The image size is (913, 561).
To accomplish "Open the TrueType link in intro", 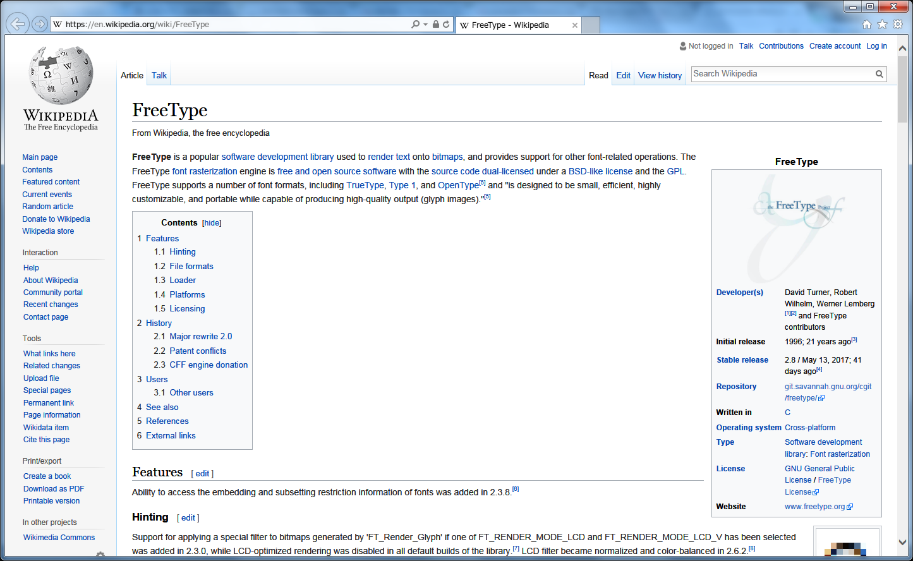I will pyautogui.click(x=365, y=185).
